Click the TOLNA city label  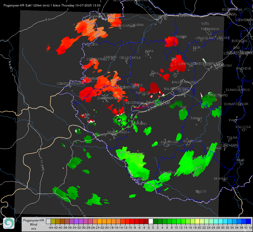coord(232,138)
